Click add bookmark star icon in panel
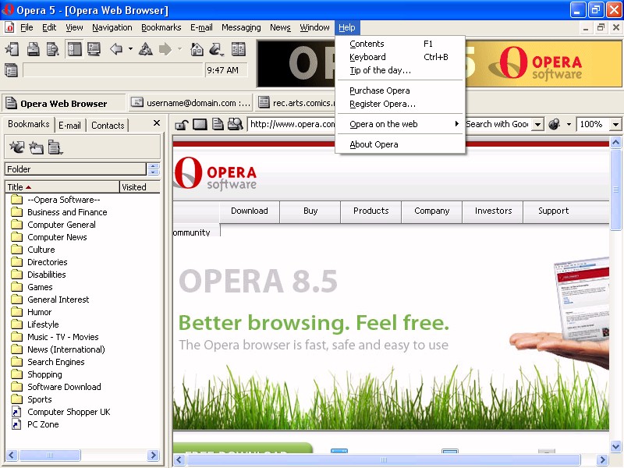This screenshot has width=624, height=468. (x=16, y=147)
